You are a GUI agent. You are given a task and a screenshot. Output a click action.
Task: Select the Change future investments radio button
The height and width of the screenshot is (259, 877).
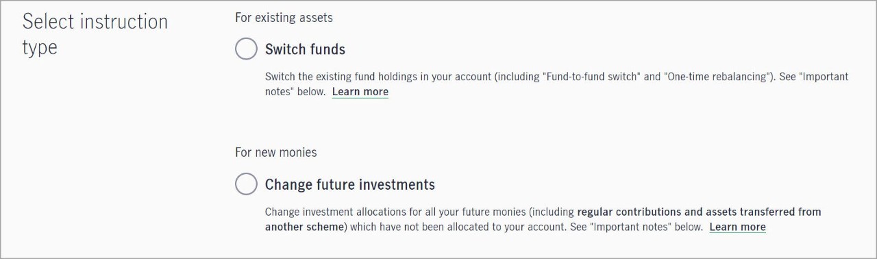point(246,184)
